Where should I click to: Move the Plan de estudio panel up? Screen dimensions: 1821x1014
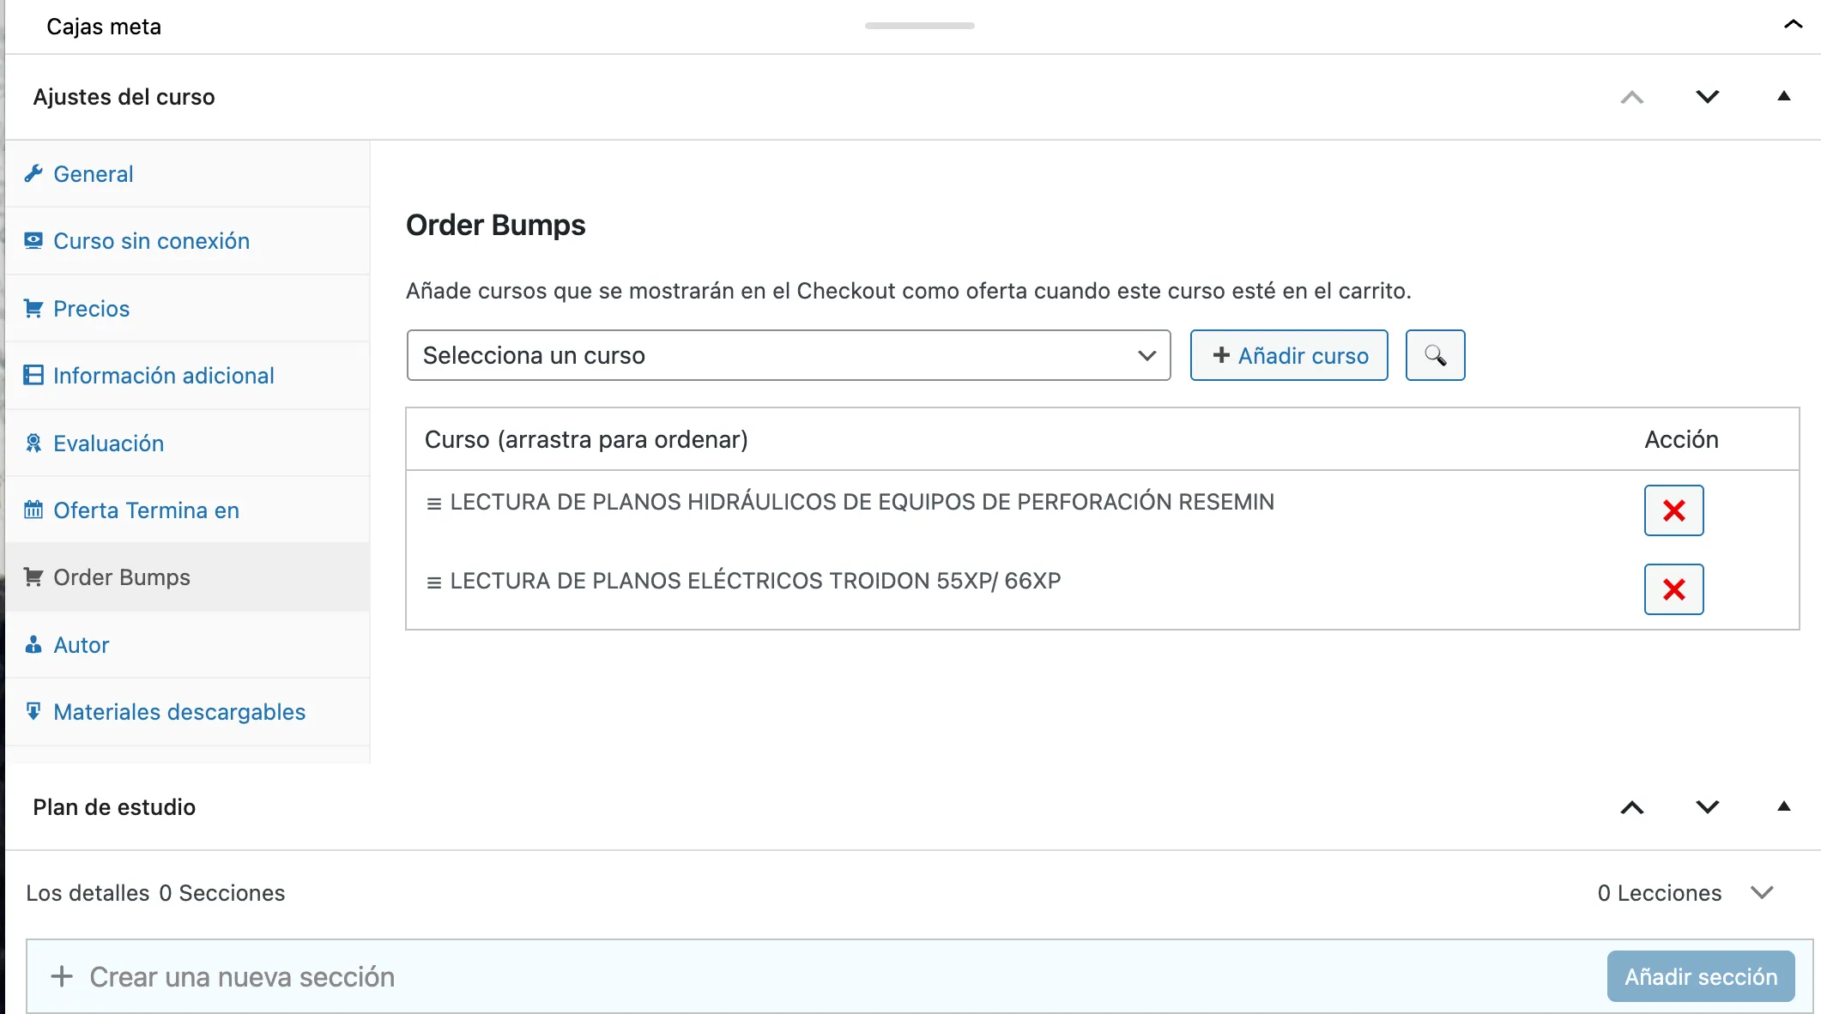click(1631, 807)
